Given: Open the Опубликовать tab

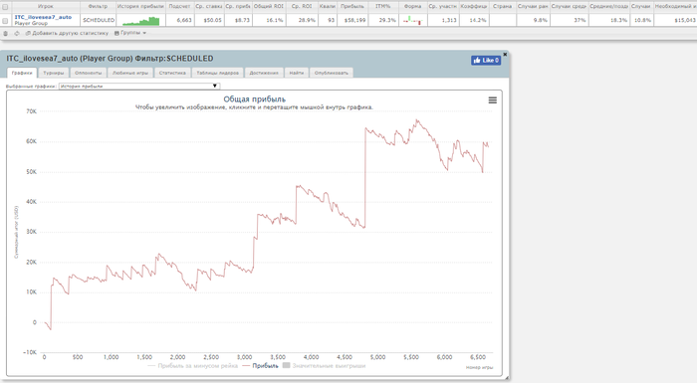Looking at the screenshot, I should tap(332, 73).
